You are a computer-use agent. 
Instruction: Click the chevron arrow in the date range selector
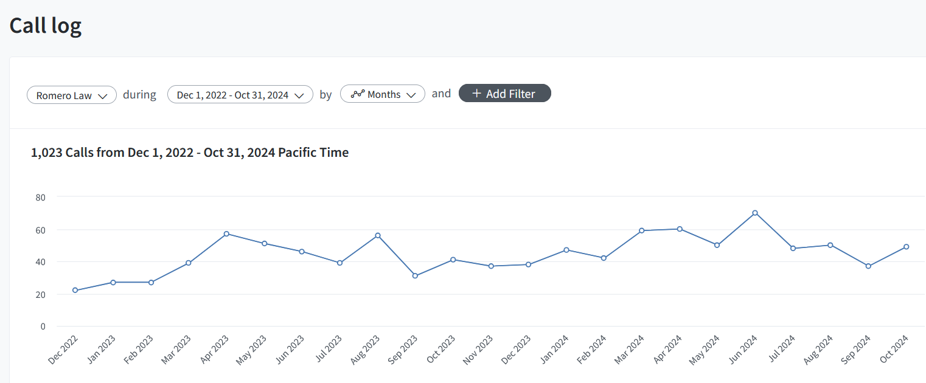[299, 95]
